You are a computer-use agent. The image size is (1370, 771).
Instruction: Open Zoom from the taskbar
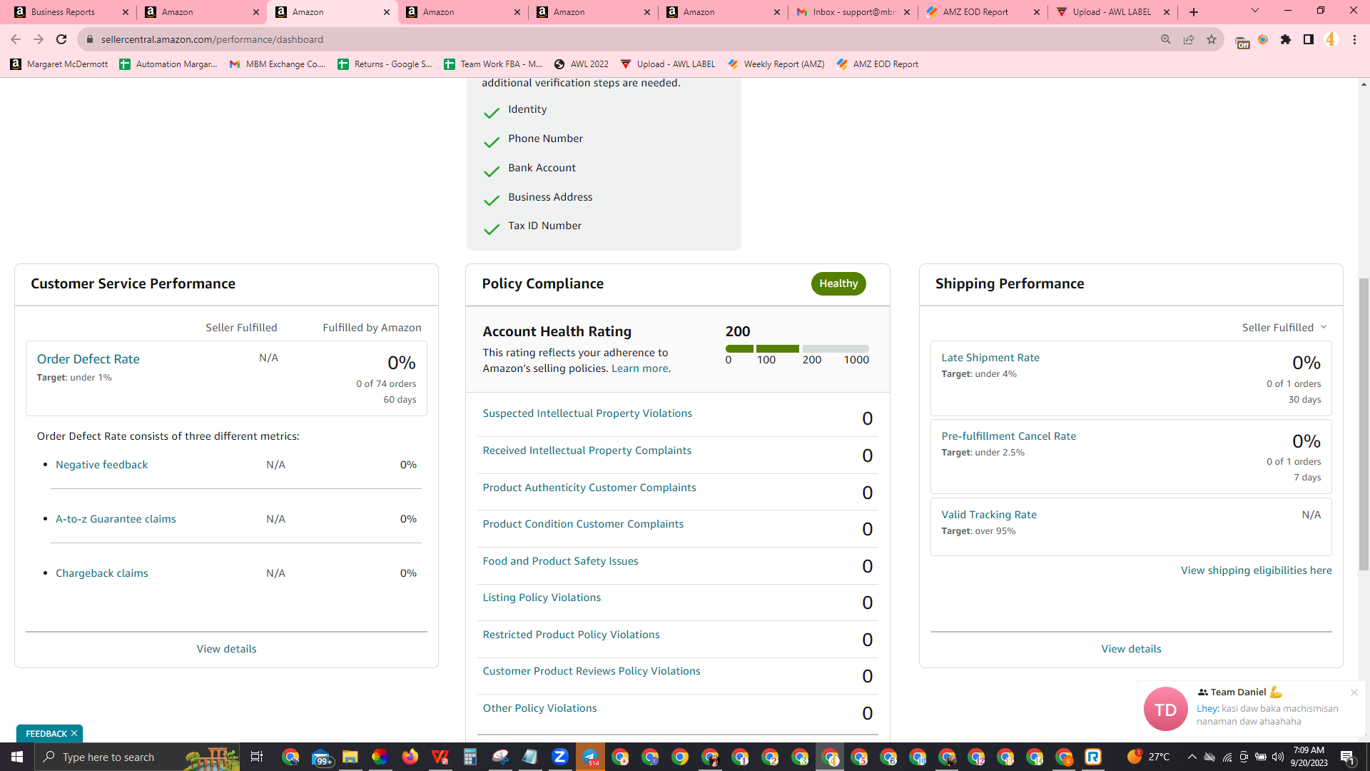[559, 757]
